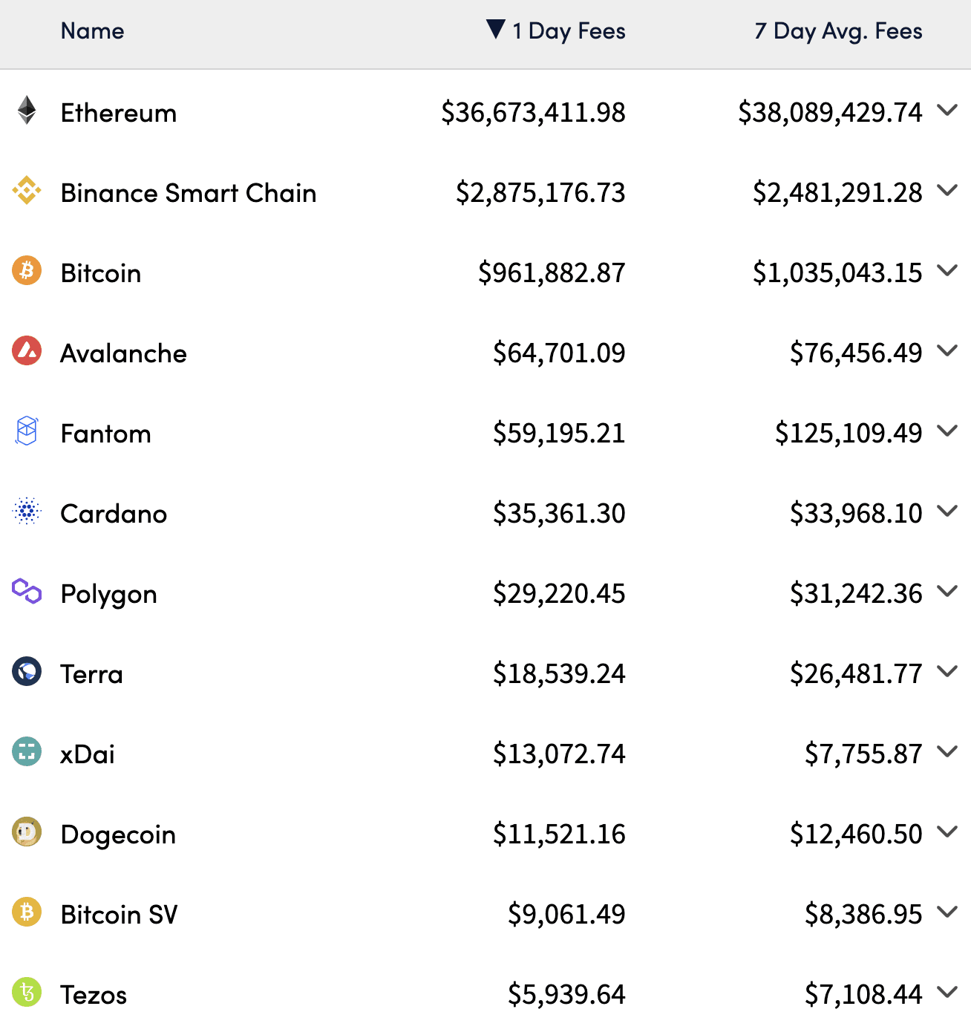Expand the Bitcoin SV row chevron

(947, 912)
